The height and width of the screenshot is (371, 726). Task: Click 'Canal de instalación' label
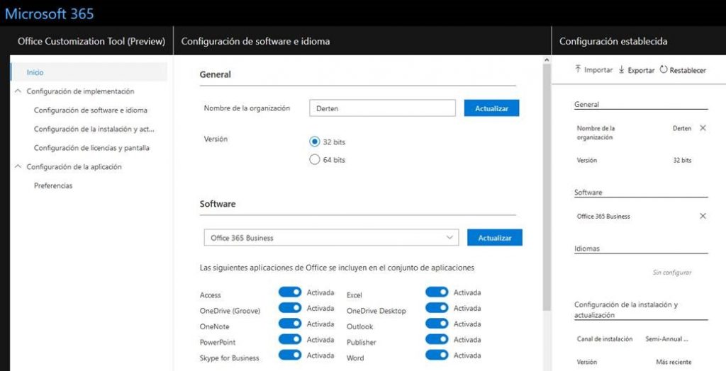click(x=605, y=339)
